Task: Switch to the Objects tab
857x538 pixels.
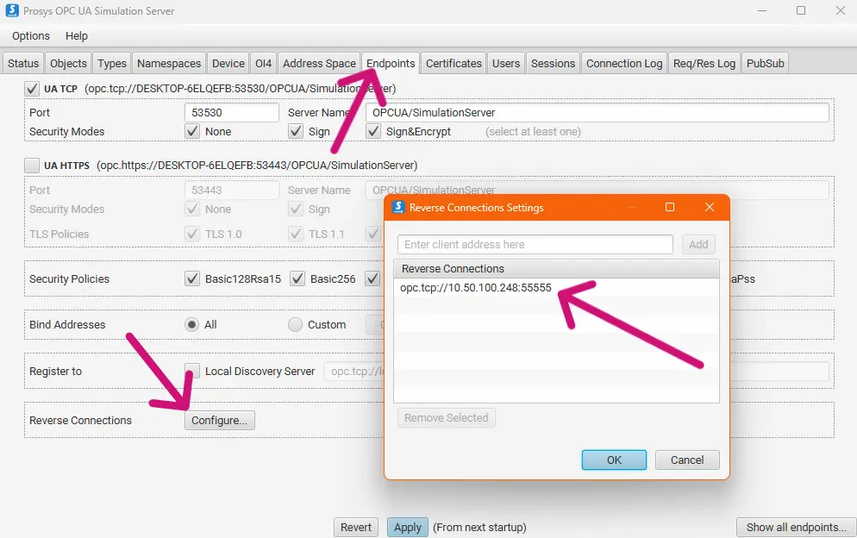Action: [x=68, y=64]
